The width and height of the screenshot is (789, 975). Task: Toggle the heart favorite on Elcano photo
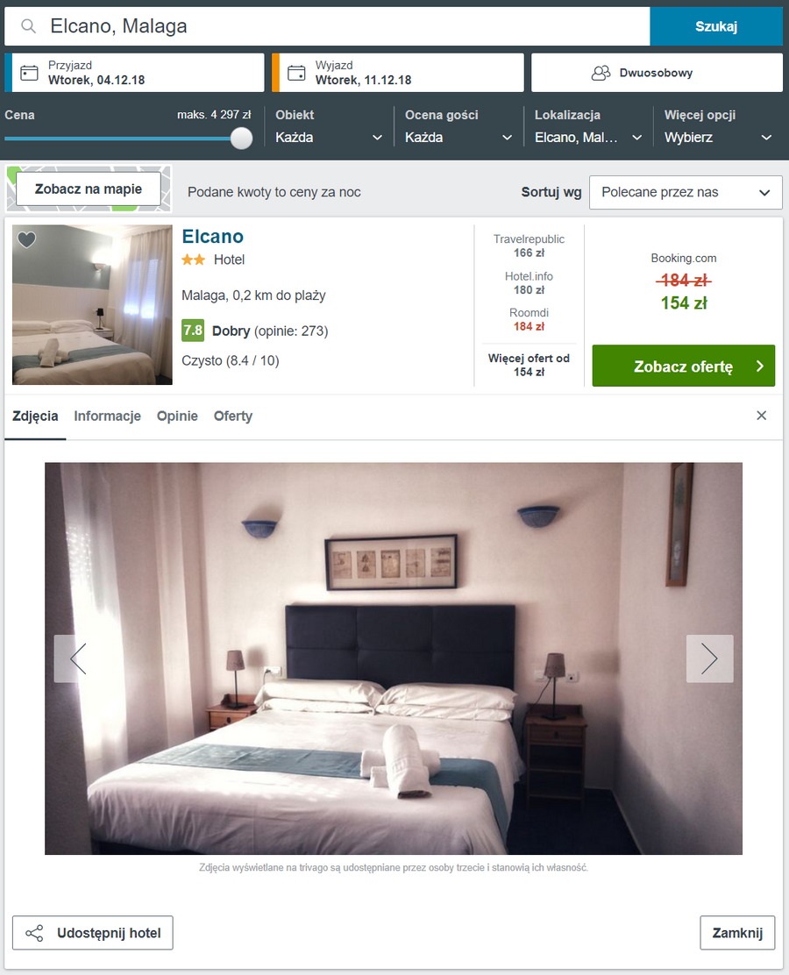pyautogui.click(x=26, y=239)
